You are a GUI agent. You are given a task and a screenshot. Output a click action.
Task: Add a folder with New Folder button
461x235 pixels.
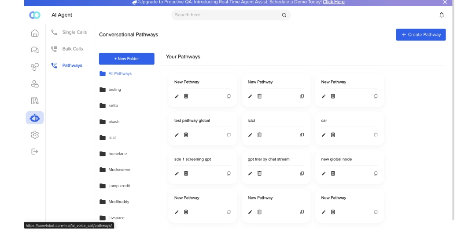pyautogui.click(x=127, y=59)
